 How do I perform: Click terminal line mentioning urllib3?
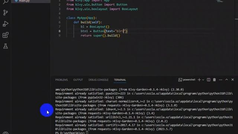pyautogui.click(x=144, y=117)
